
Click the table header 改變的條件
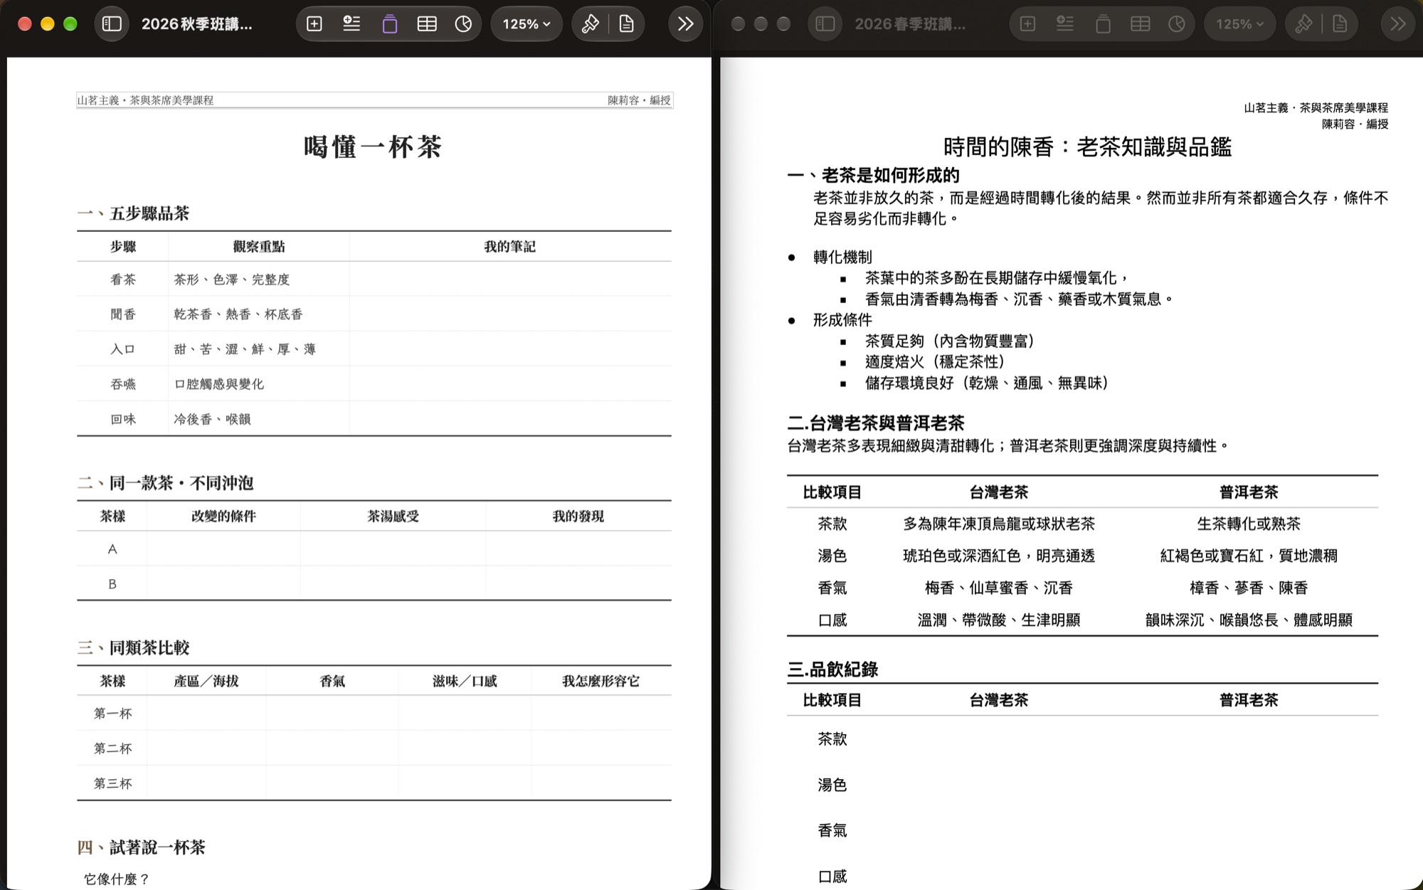[223, 516]
